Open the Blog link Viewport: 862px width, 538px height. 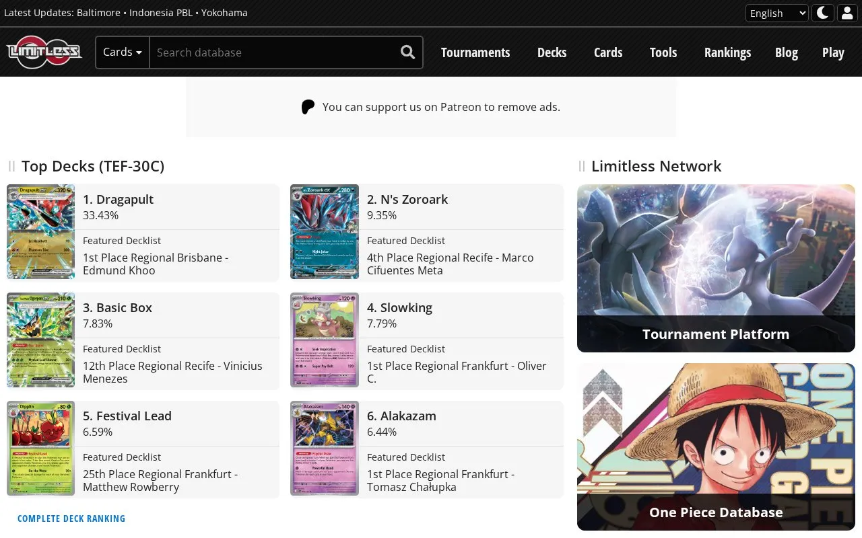pos(787,52)
